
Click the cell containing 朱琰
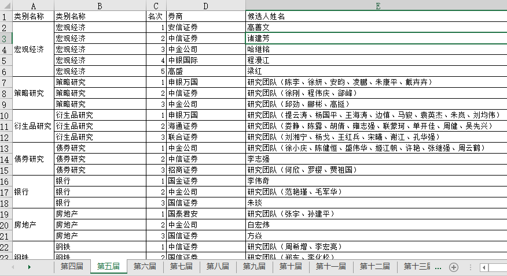376,203
